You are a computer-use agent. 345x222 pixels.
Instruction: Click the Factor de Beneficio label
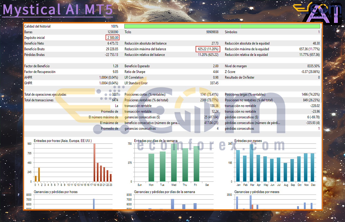click(37, 66)
